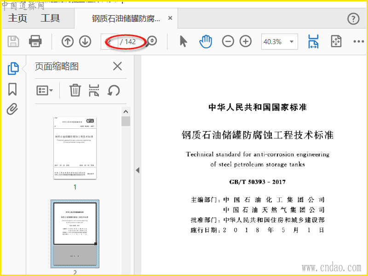This screenshot has height=276, width=368.
Task: Open the bookmarks sidebar panel
Action: [x=12, y=89]
